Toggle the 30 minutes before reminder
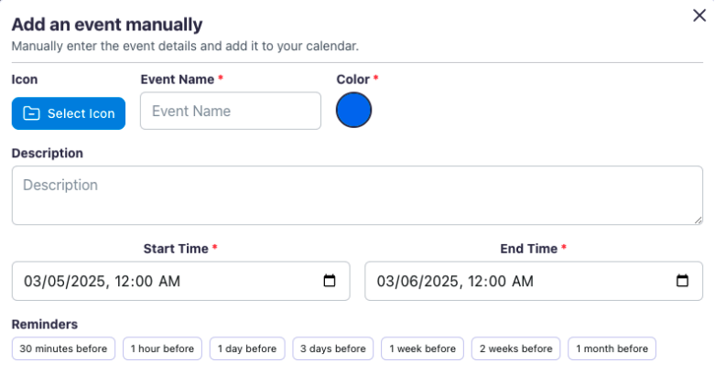The image size is (715, 374). (64, 348)
